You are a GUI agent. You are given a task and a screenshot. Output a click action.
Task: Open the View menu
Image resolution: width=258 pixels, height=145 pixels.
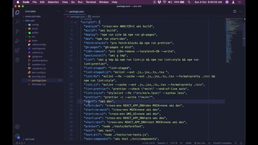click(x=65, y=2)
